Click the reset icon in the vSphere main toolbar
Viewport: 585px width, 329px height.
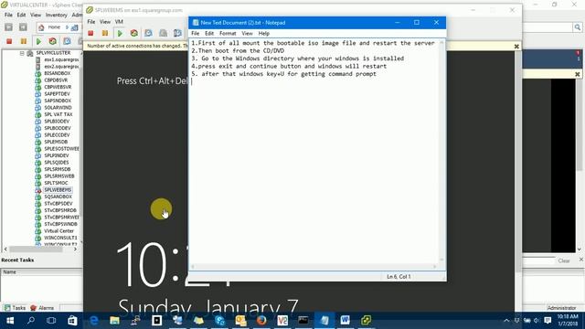[53, 41]
